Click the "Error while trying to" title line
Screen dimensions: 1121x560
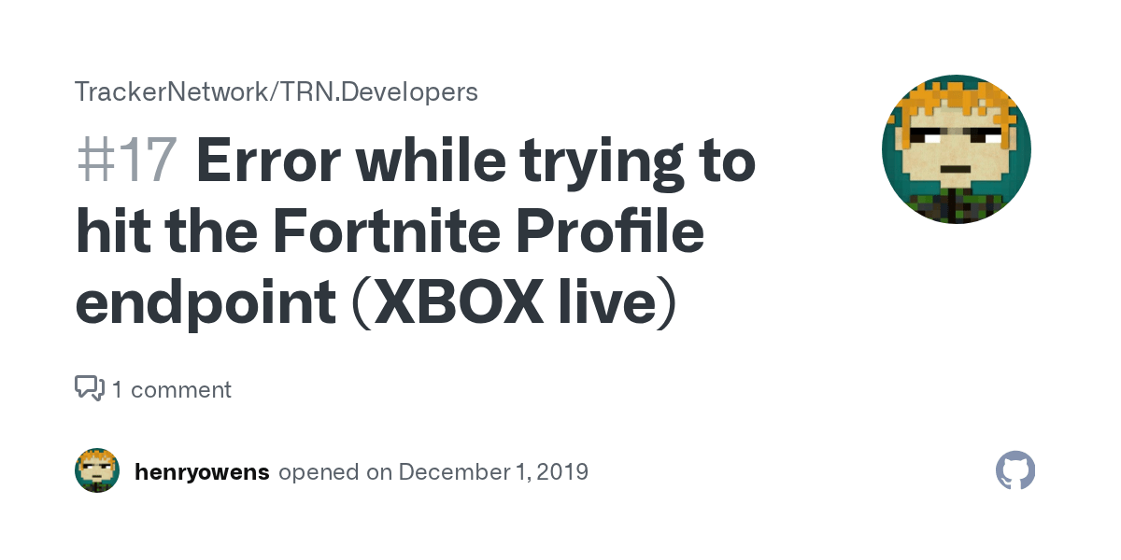point(475,161)
